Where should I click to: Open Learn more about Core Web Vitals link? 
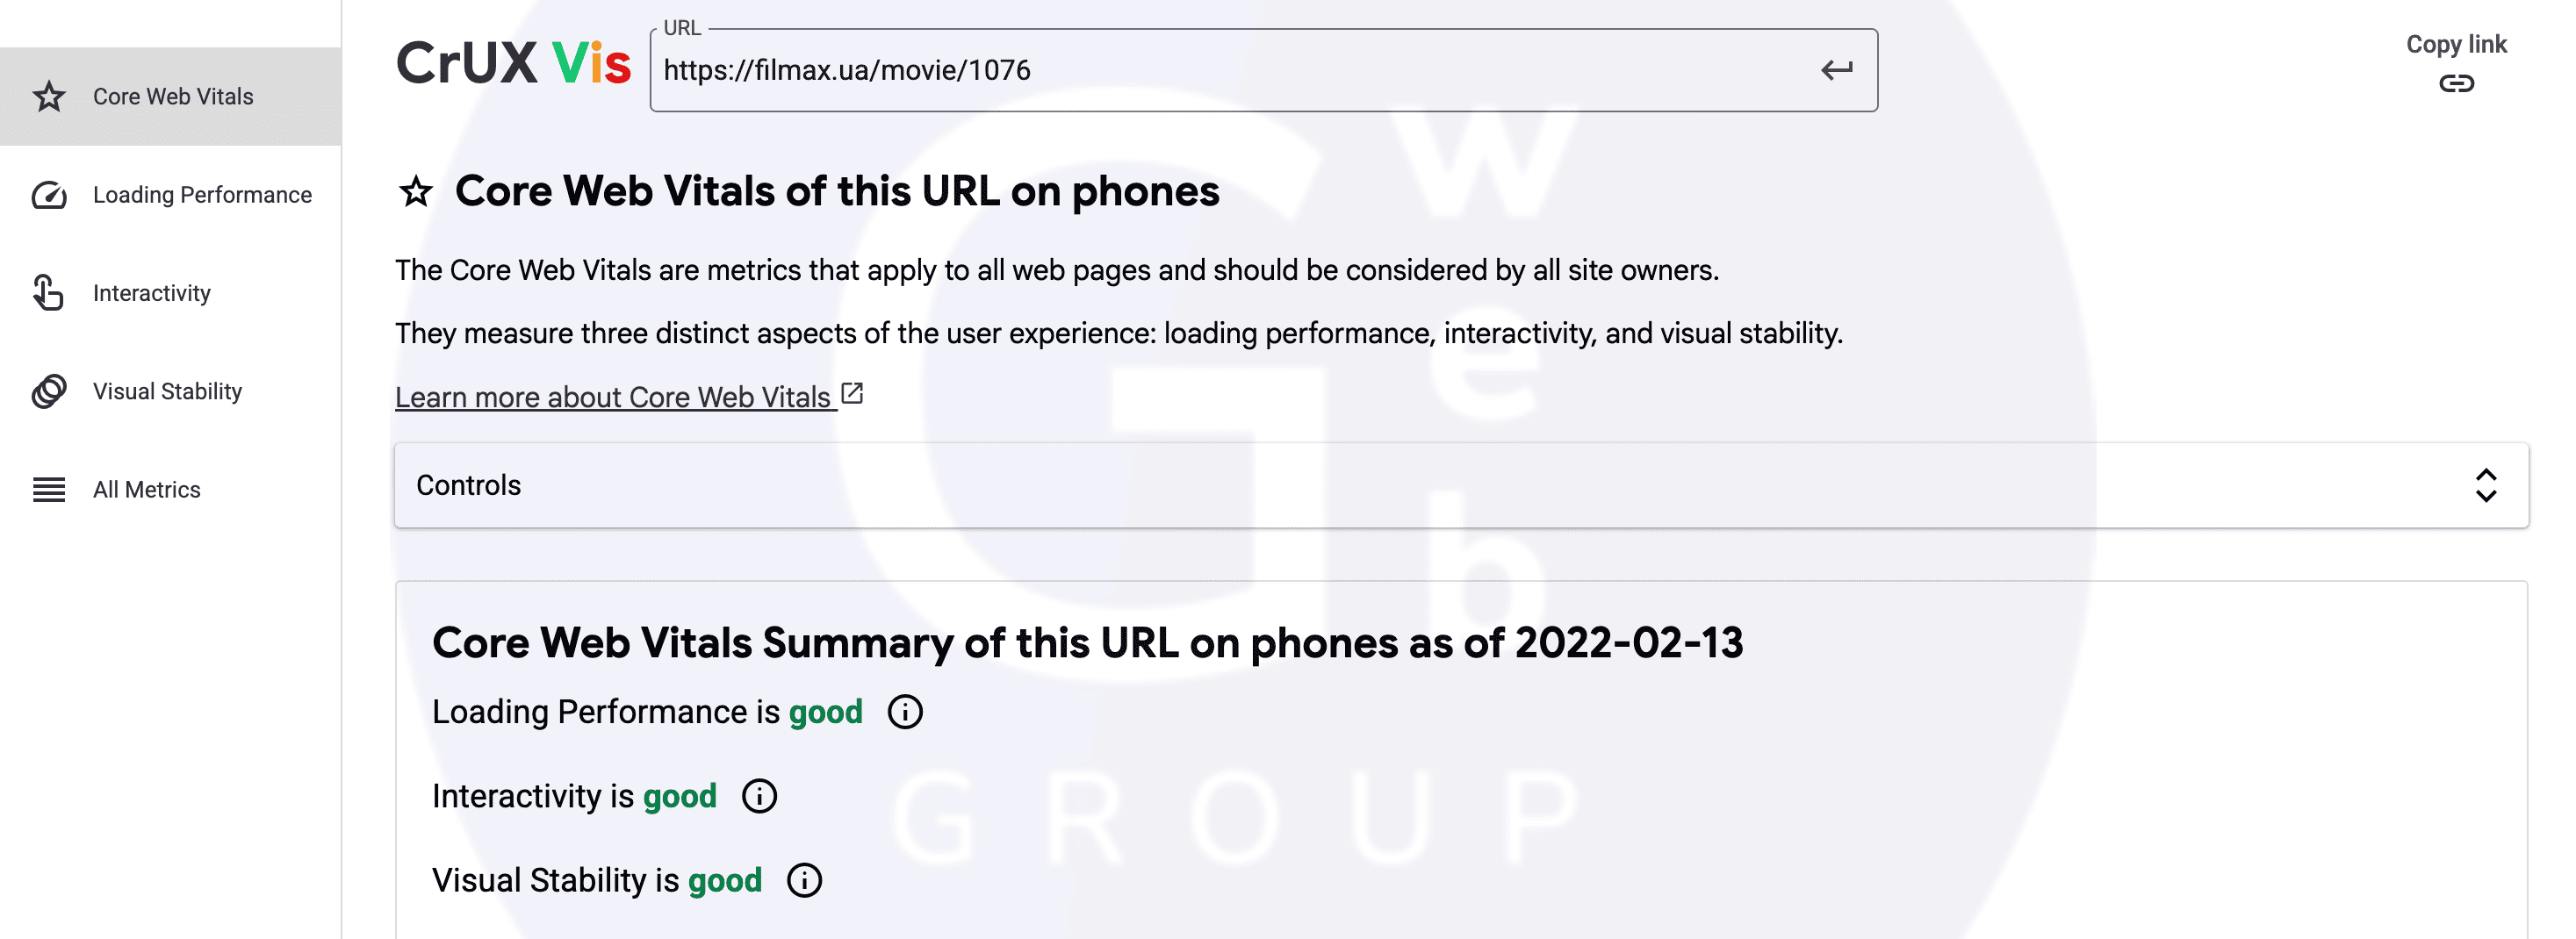613,397
